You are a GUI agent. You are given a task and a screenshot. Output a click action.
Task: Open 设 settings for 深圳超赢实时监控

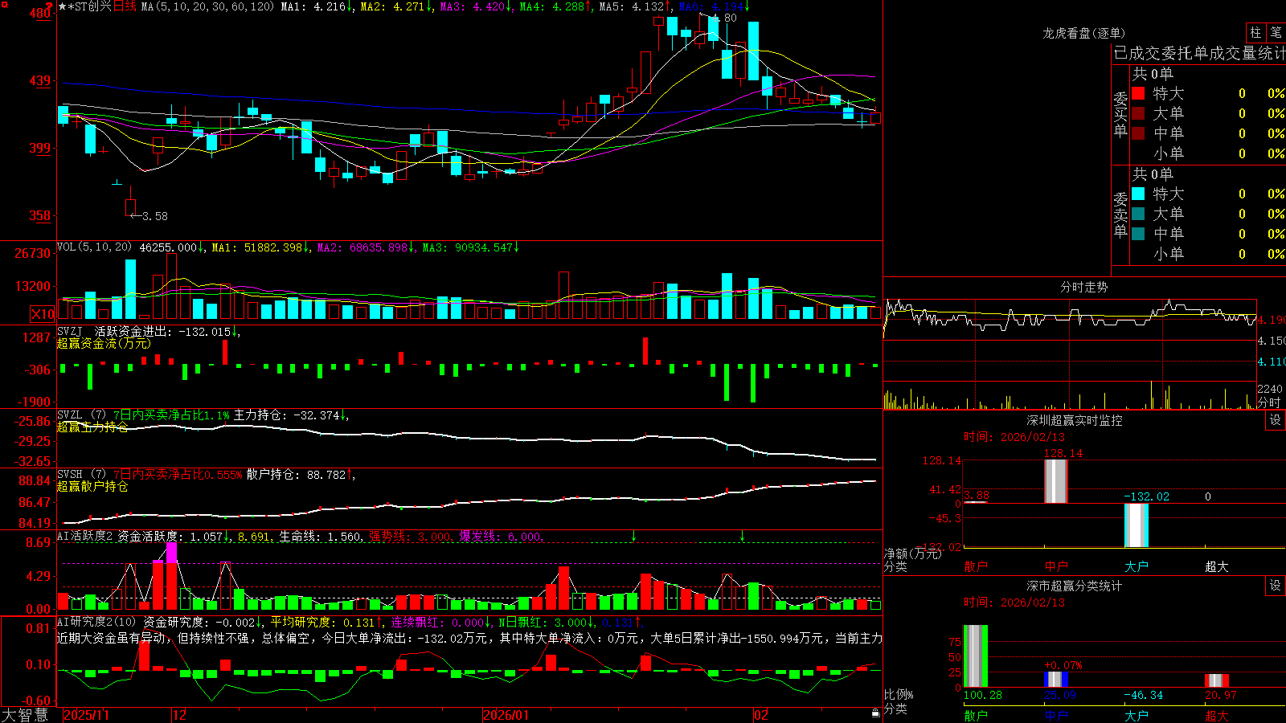(x=1276, y=420)
